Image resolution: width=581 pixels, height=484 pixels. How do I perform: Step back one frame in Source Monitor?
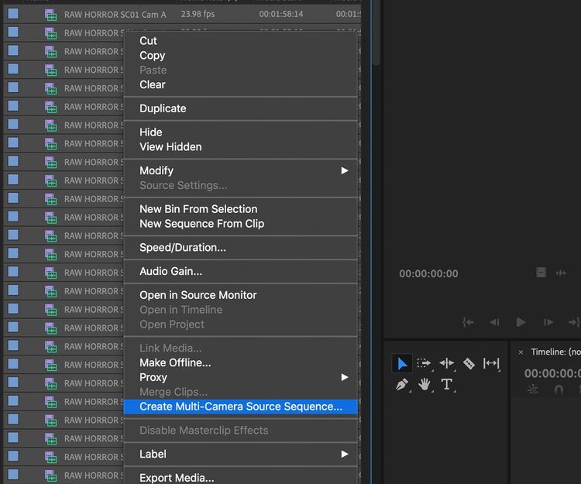[x=495, y=322]
